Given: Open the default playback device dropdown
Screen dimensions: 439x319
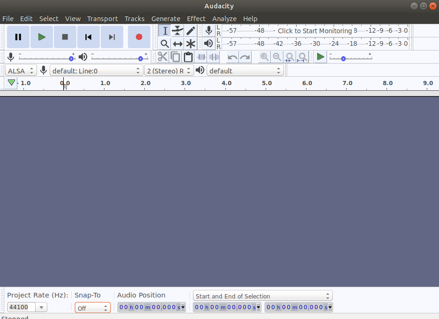Looking at the screenshot, I should pos(245,71).
